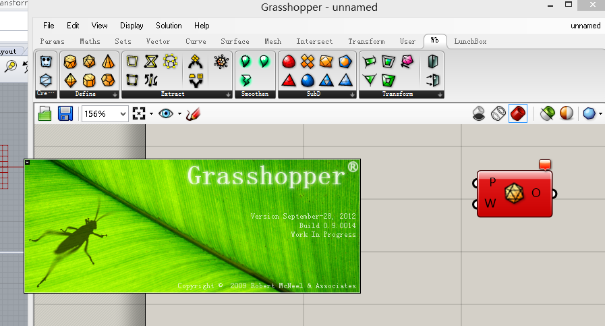This screenshot has width=605, height=326.
Task: Select the blue pentagon with orange center icon
Action: click(345, 61)
